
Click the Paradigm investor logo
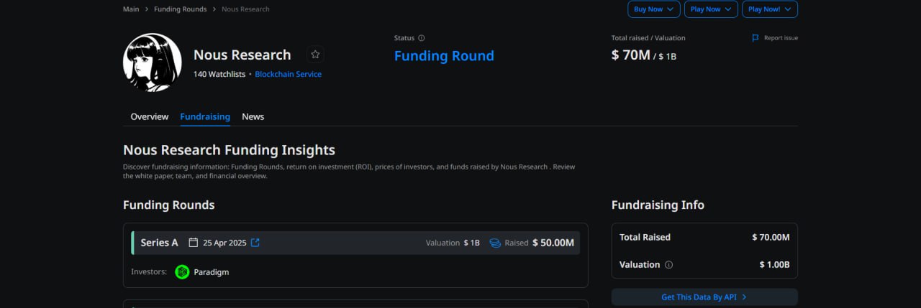click(182, 272)
